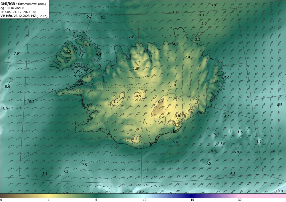The image size is (286, 202).
Task: Click the 4.7 value on the north coast
Action: [x=176, y=44]
